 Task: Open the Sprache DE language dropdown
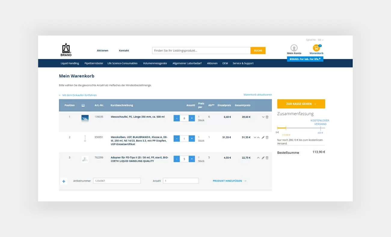(x=321, y=40)
